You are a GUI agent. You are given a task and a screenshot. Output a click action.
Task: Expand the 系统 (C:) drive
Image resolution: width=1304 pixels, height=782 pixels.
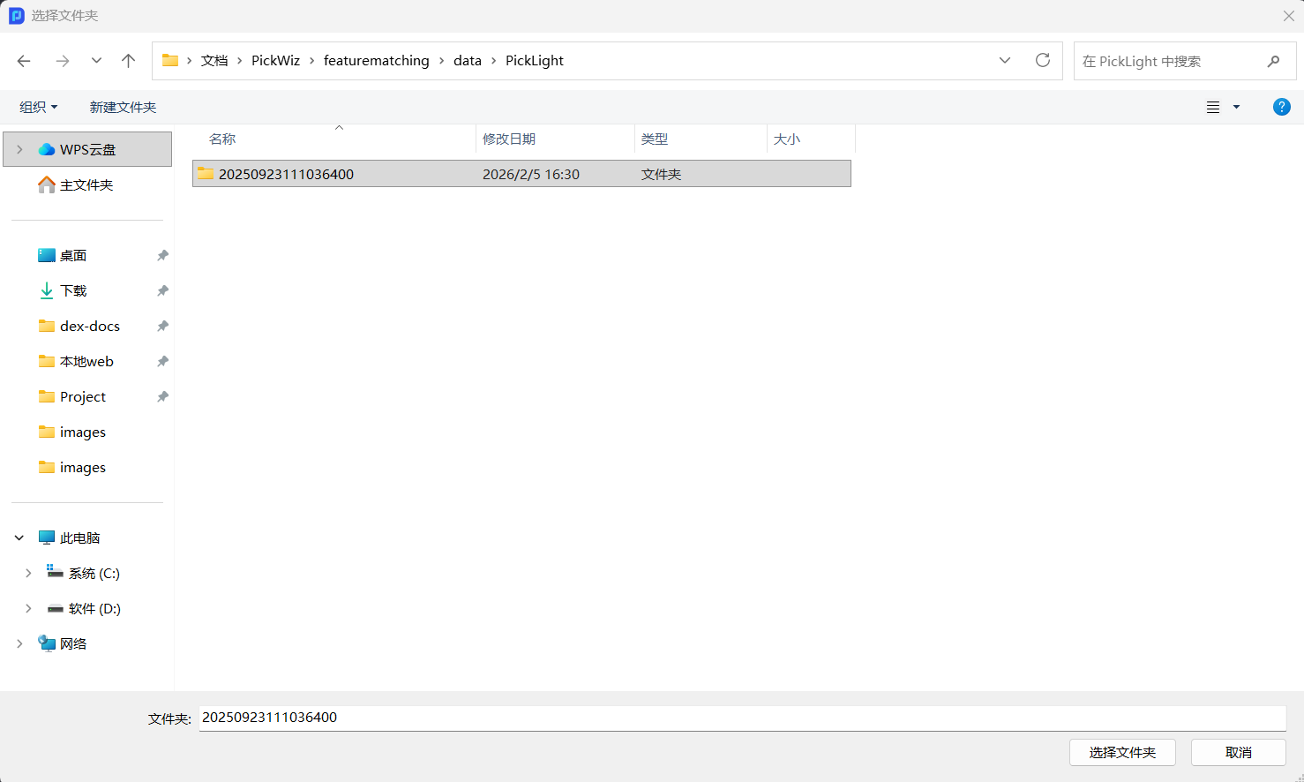coord(28,573)
